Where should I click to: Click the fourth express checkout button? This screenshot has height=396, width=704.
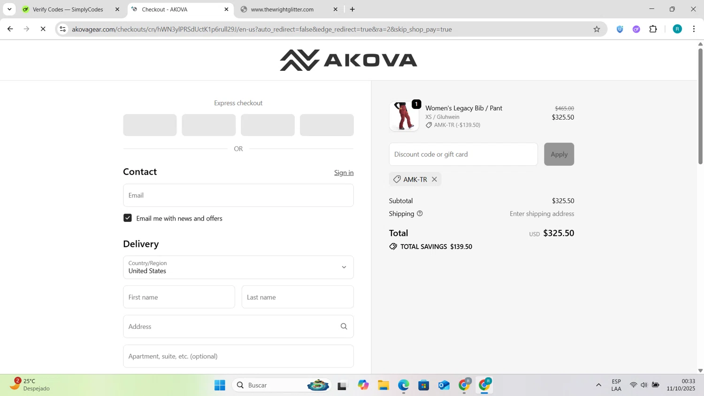(327, 125)
